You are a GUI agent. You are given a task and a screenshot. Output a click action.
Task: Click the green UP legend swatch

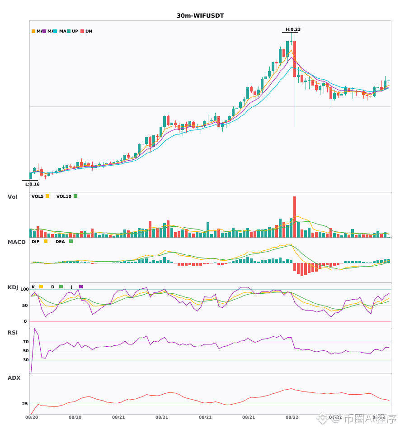click(69, 31)
